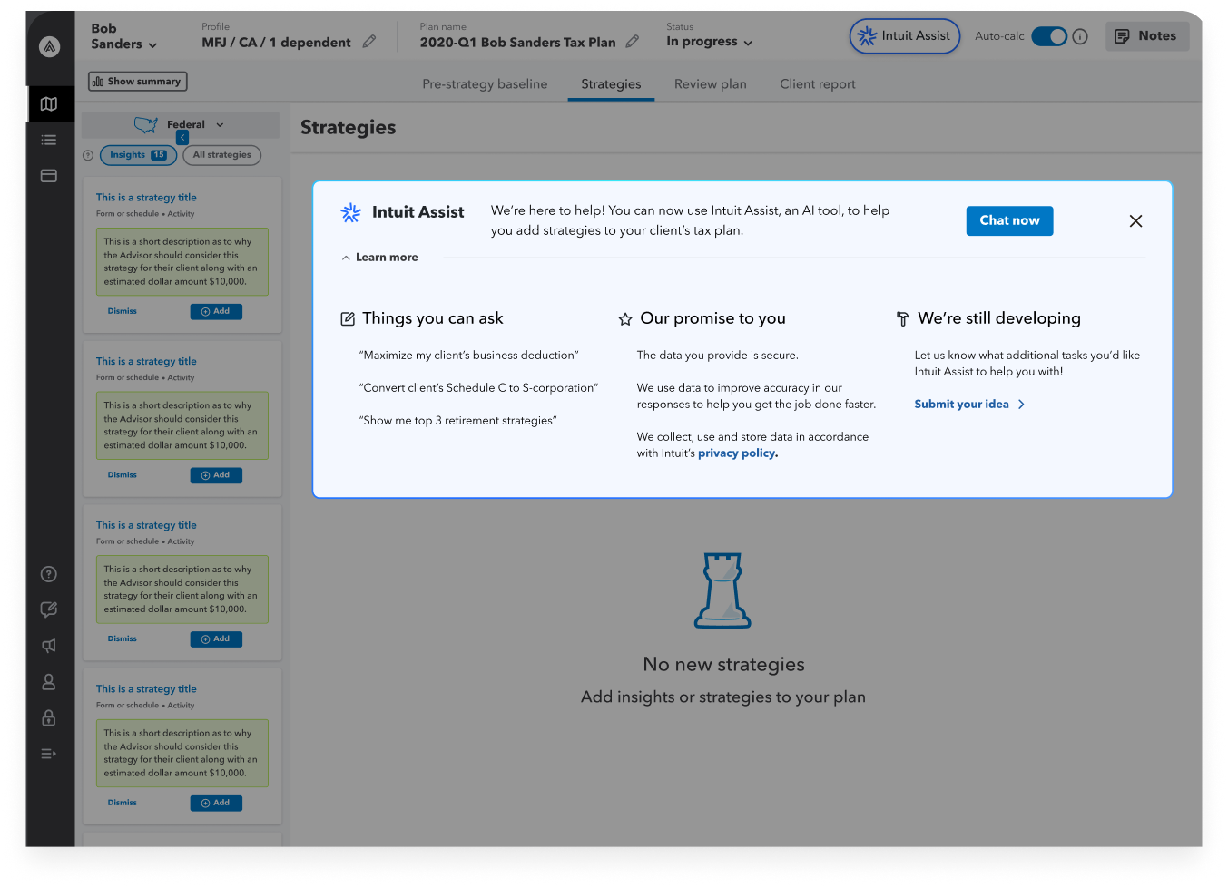Click the Show summary button
Image resolution: width=1228 pixels, height=887 pixels.
point(138,82)
